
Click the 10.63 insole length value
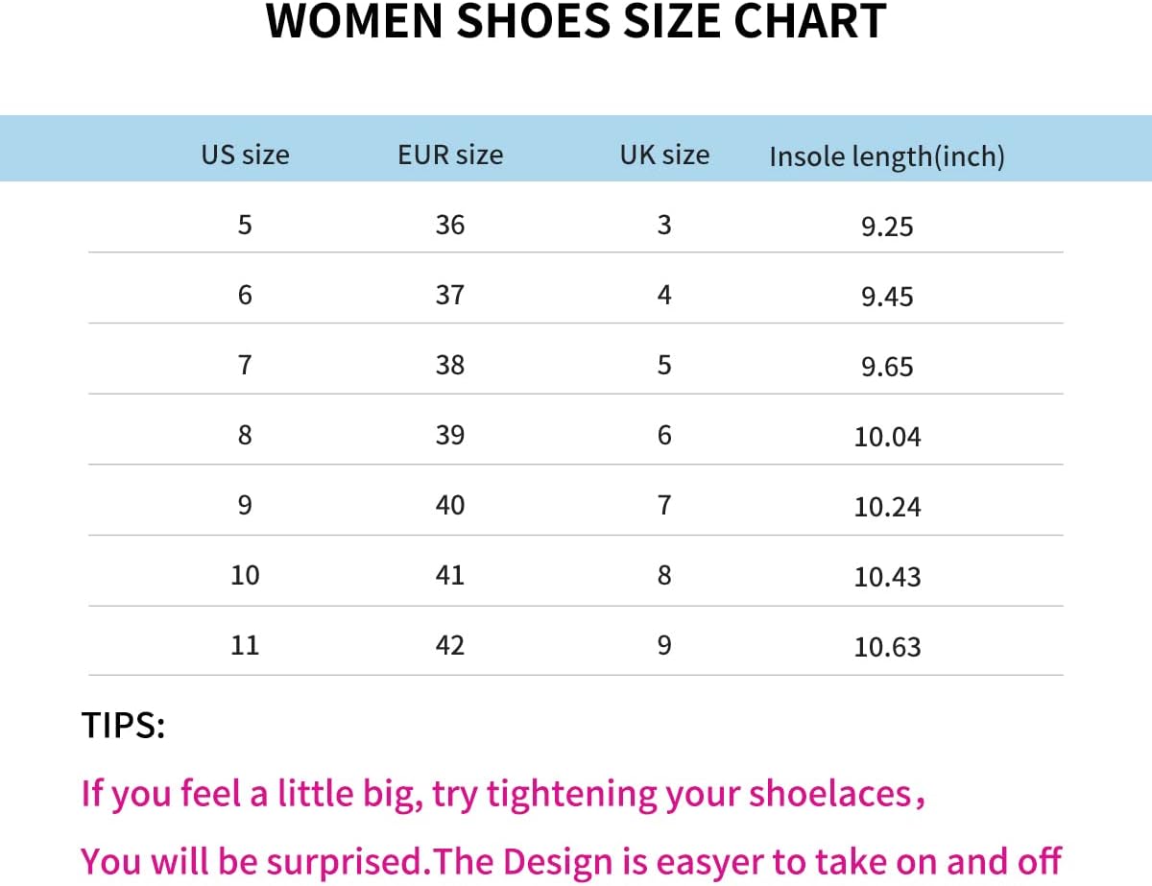coord(887,647)
